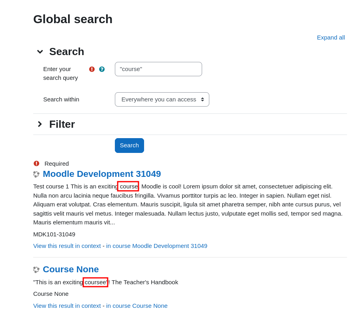Click the Filter section heading

pos(62,124)
